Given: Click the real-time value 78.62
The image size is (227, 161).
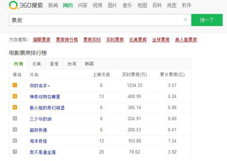Looking at the screenshot, I should pos(135,152).
